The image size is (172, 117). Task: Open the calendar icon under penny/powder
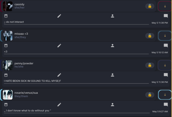(x=6, y=75)
